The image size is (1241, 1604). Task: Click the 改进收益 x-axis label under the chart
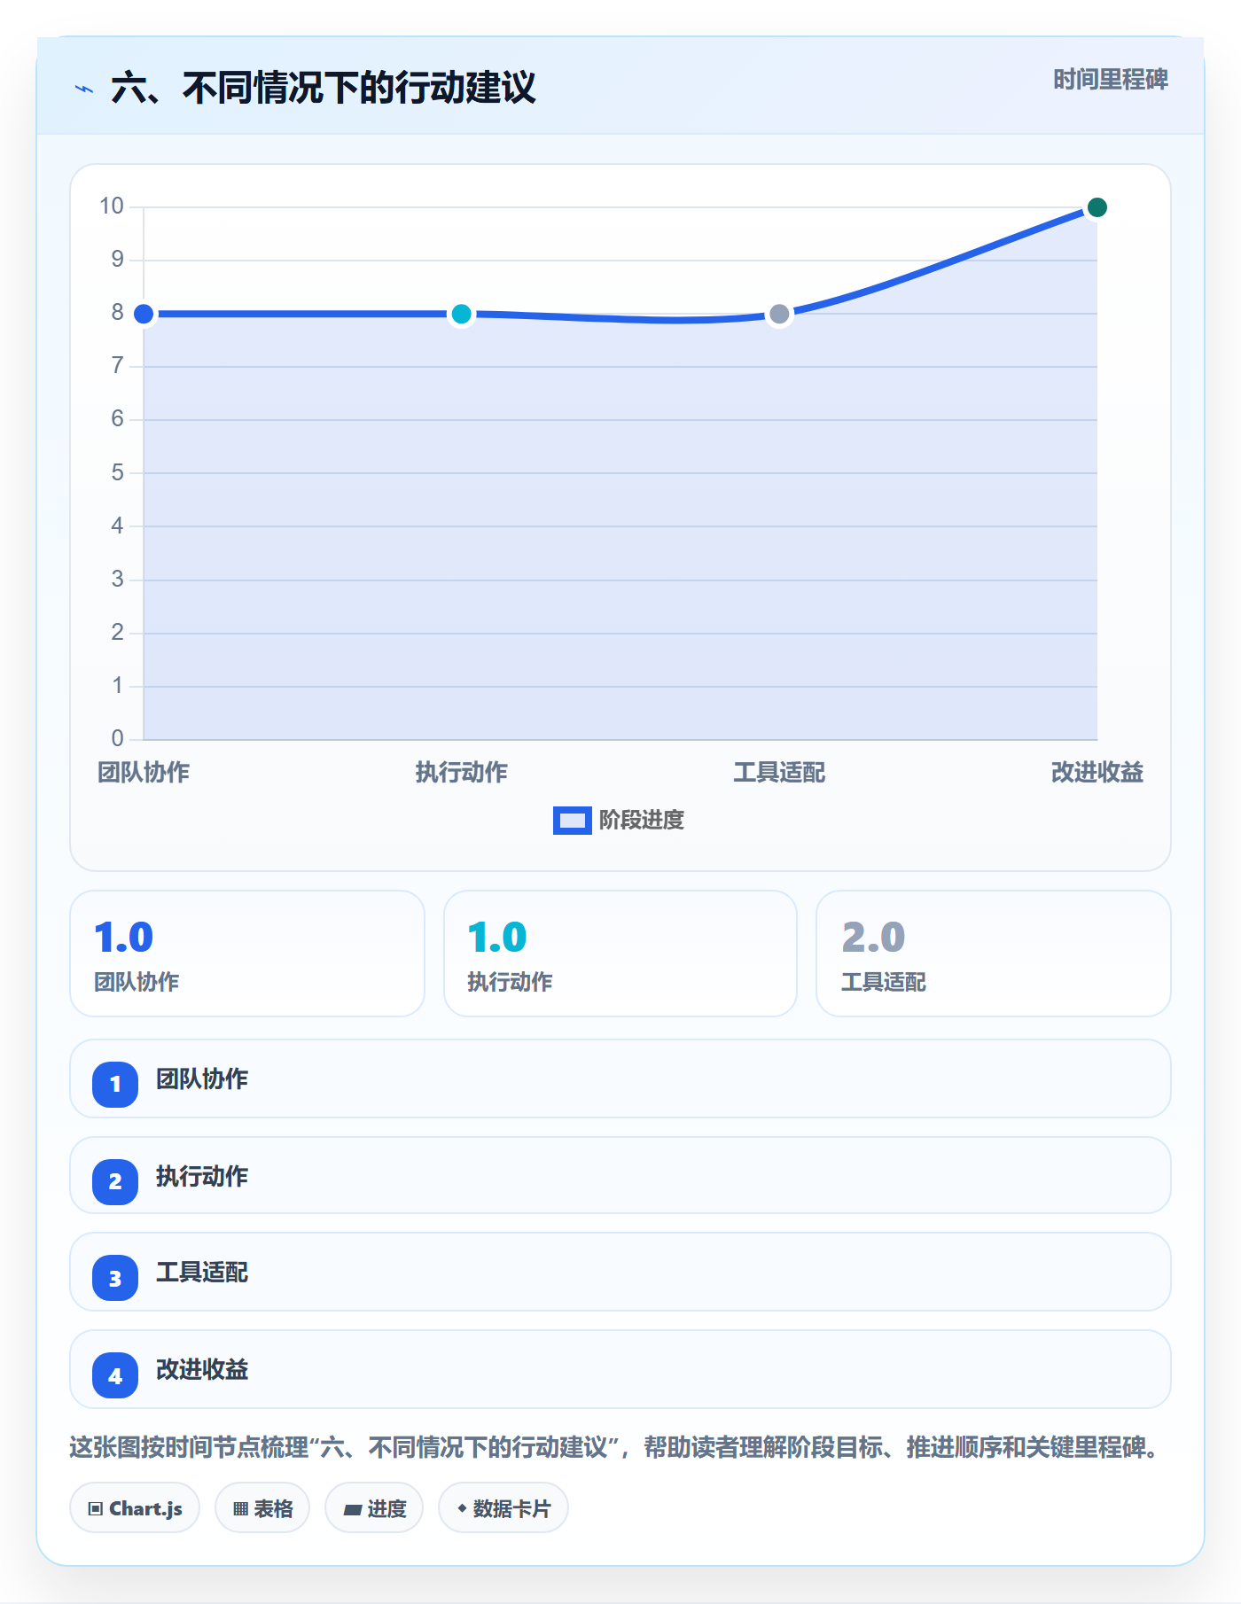pos(1097,773)
